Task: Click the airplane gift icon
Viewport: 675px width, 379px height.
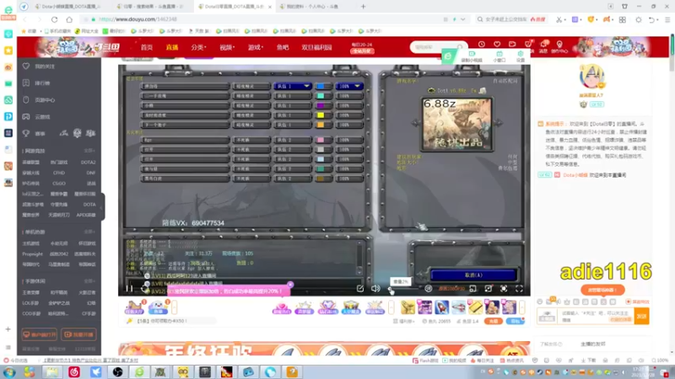Action: click(458, 307)
